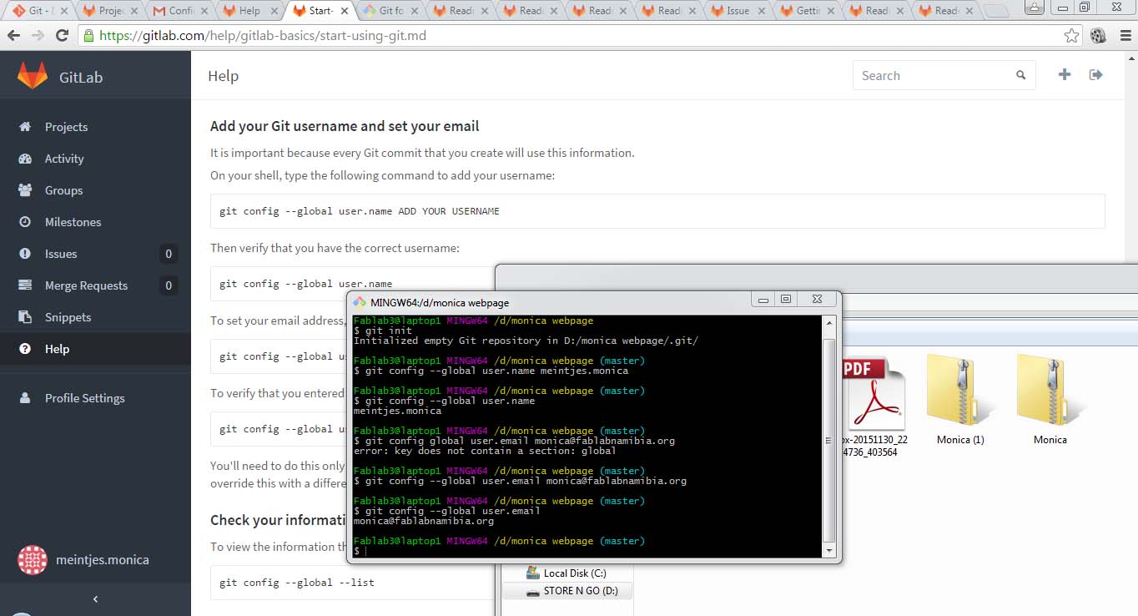Collapse the GitLab sidebar with the chevron

pyautogui.click(x=95, y=598)
